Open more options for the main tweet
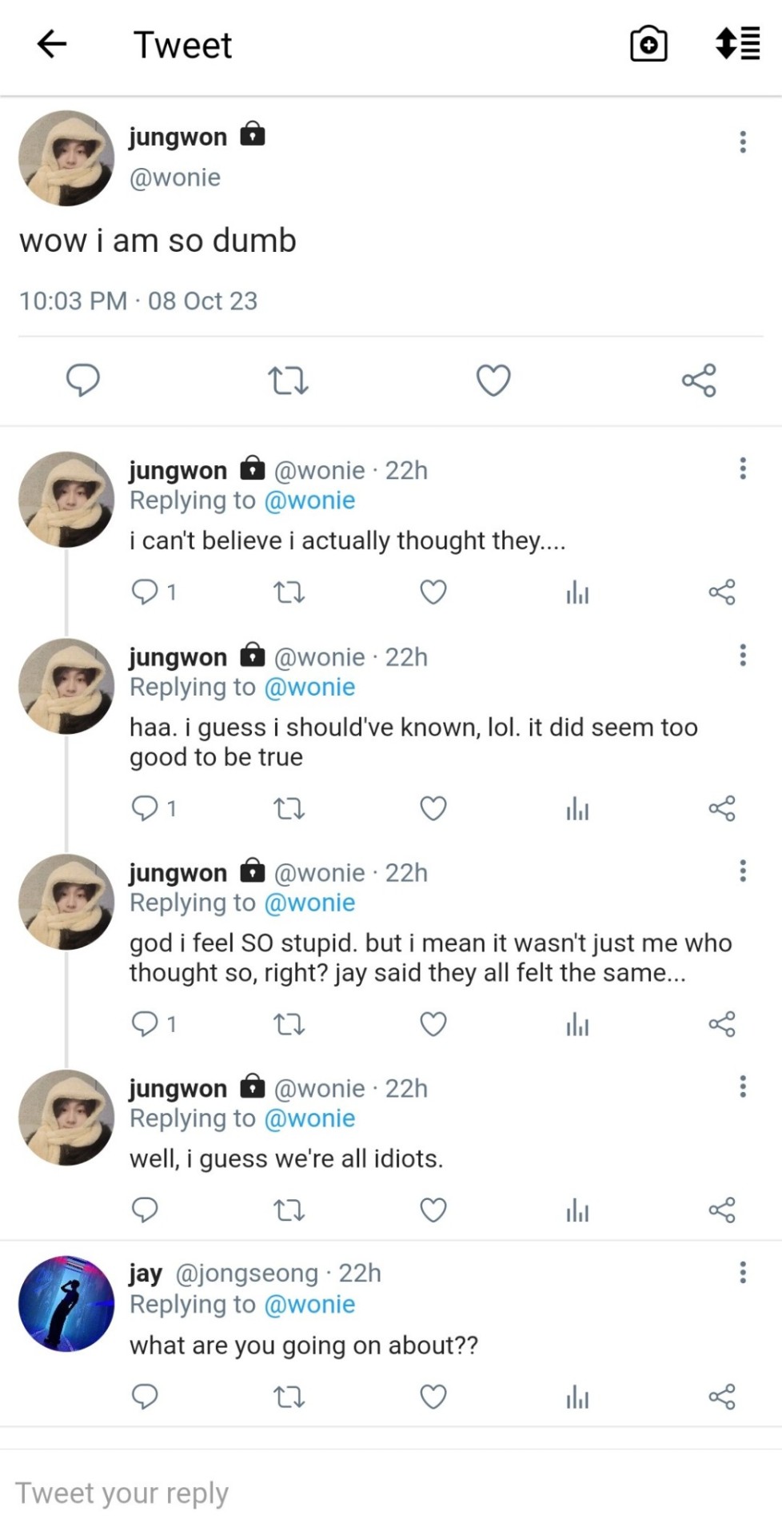 point(743,142)
